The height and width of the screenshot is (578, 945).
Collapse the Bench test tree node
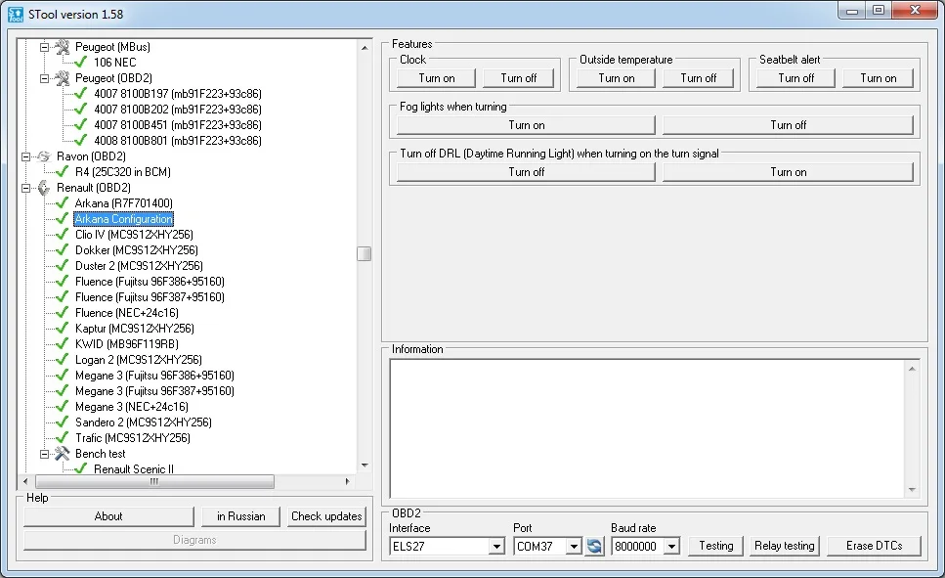[44, 454]
